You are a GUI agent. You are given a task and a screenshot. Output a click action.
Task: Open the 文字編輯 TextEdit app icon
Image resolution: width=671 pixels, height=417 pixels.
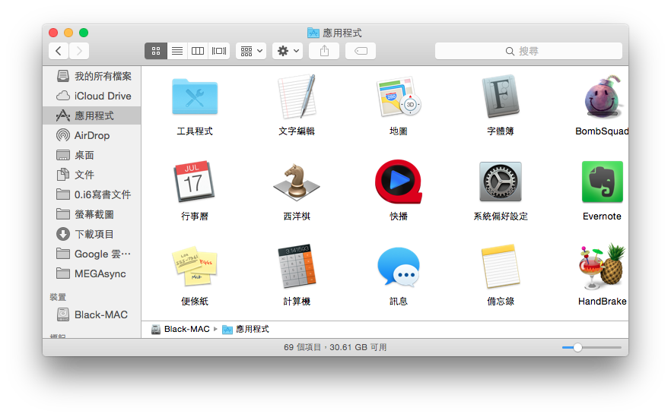pos(297,96)
